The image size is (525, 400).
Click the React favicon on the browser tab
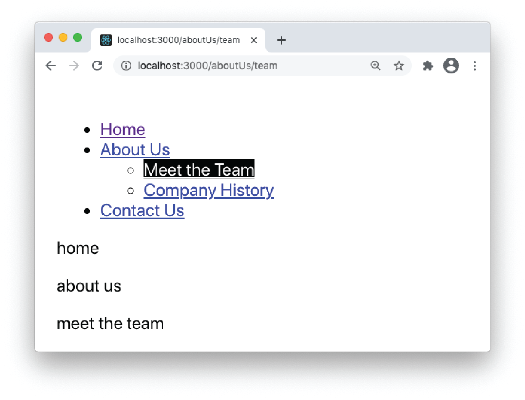pyautogui.click(x=106, y=40)
